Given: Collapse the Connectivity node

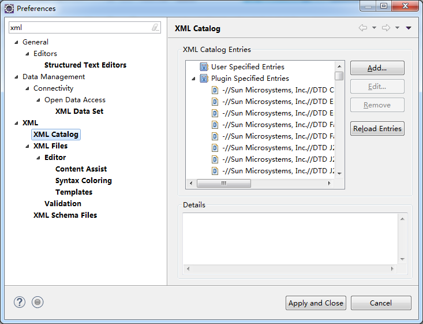Looking at the screenshot, I should 27,88.
